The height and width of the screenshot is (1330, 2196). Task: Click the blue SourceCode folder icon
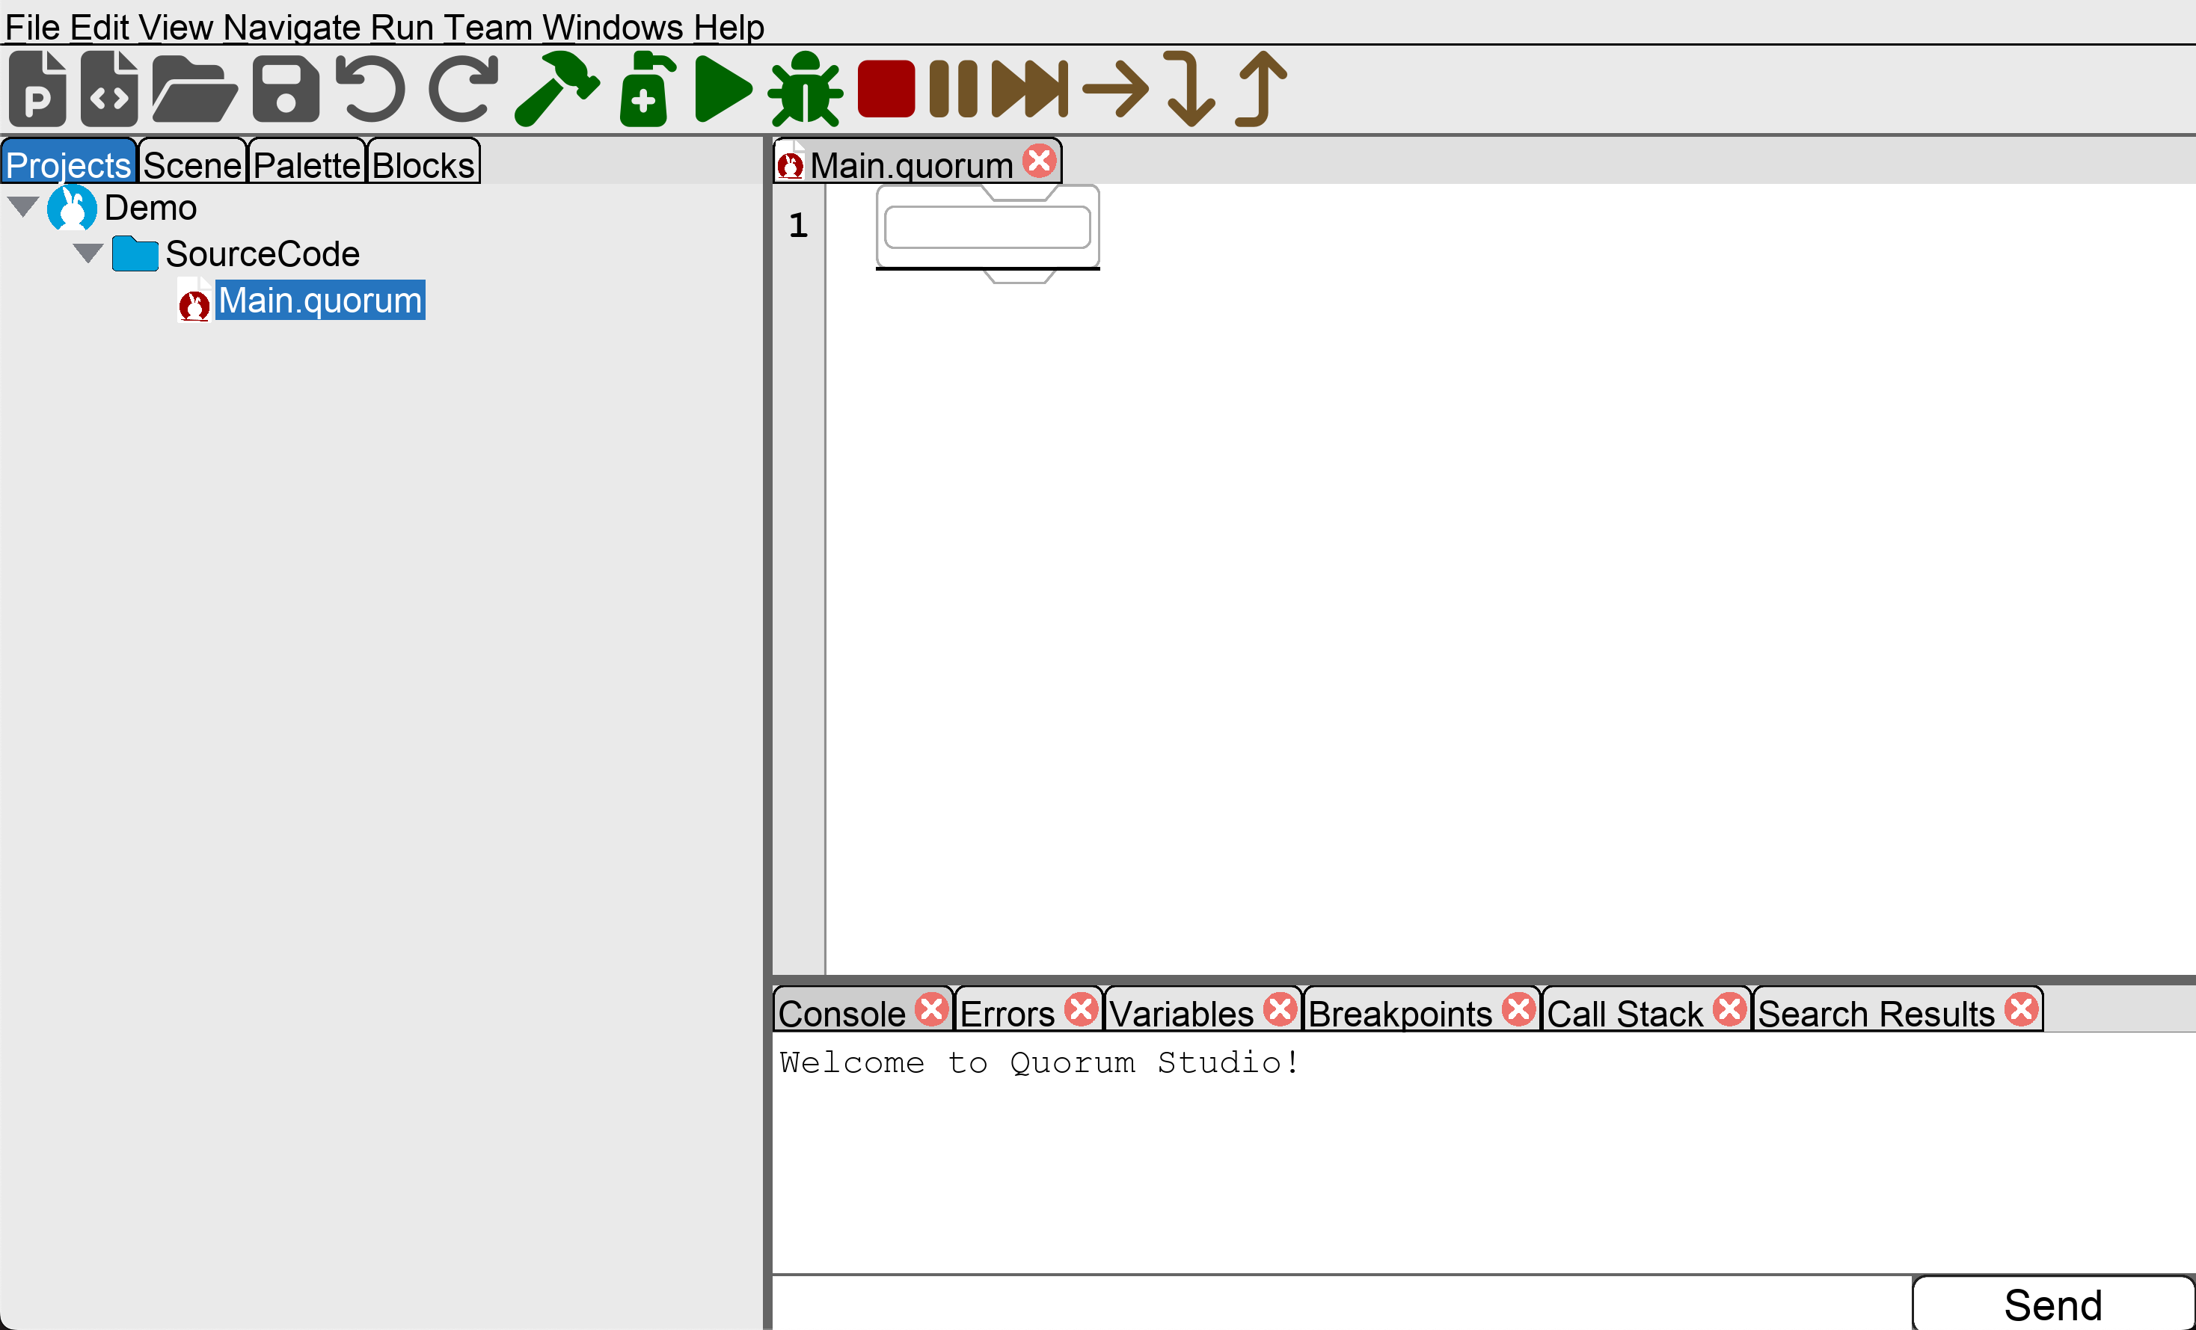point(135,254)
